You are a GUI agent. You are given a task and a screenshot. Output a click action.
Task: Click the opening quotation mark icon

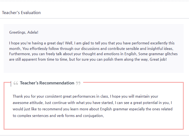pyautogui.click(x=16, y=83)
